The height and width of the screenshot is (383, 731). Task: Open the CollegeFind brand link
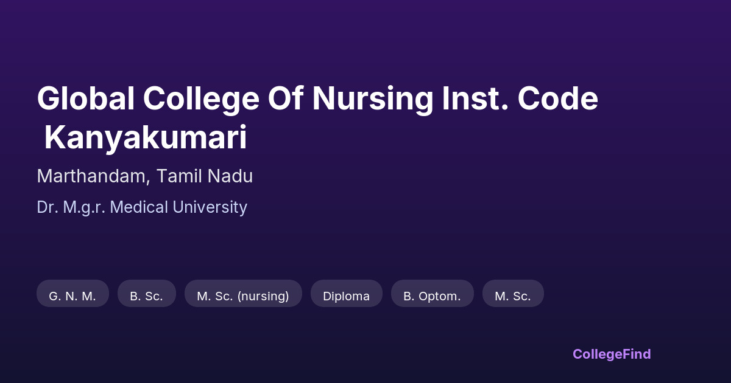(x=612, y=354)
